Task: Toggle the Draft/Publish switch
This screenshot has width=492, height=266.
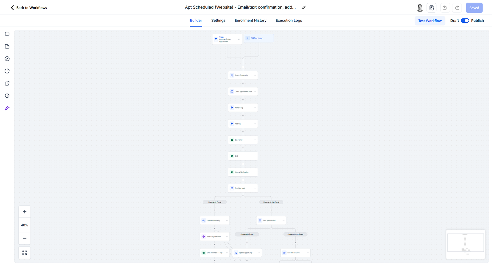Action: [465, 21]
